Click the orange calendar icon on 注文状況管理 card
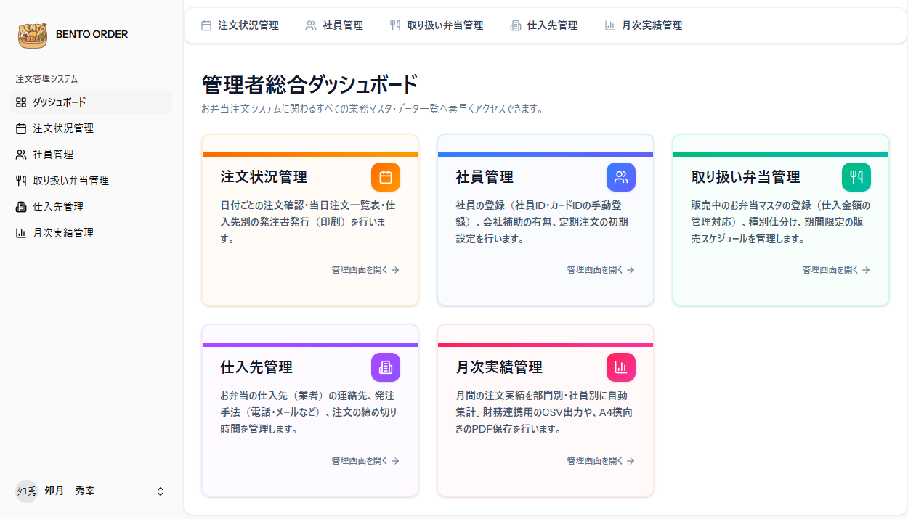Viewport: 908px width, 519px height. pyautogui.click(x=386, y=177)
